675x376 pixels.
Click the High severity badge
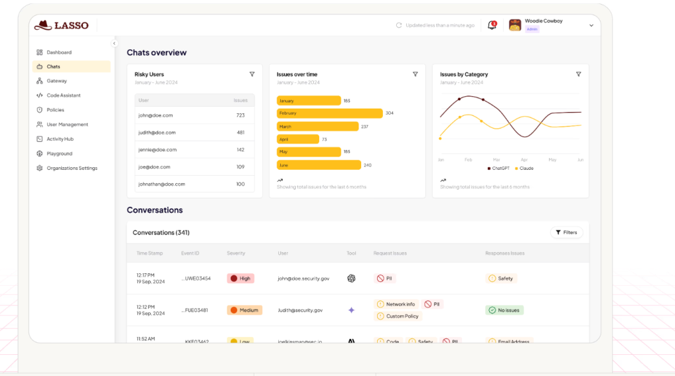pyautogui.click(x=241, y=279)
